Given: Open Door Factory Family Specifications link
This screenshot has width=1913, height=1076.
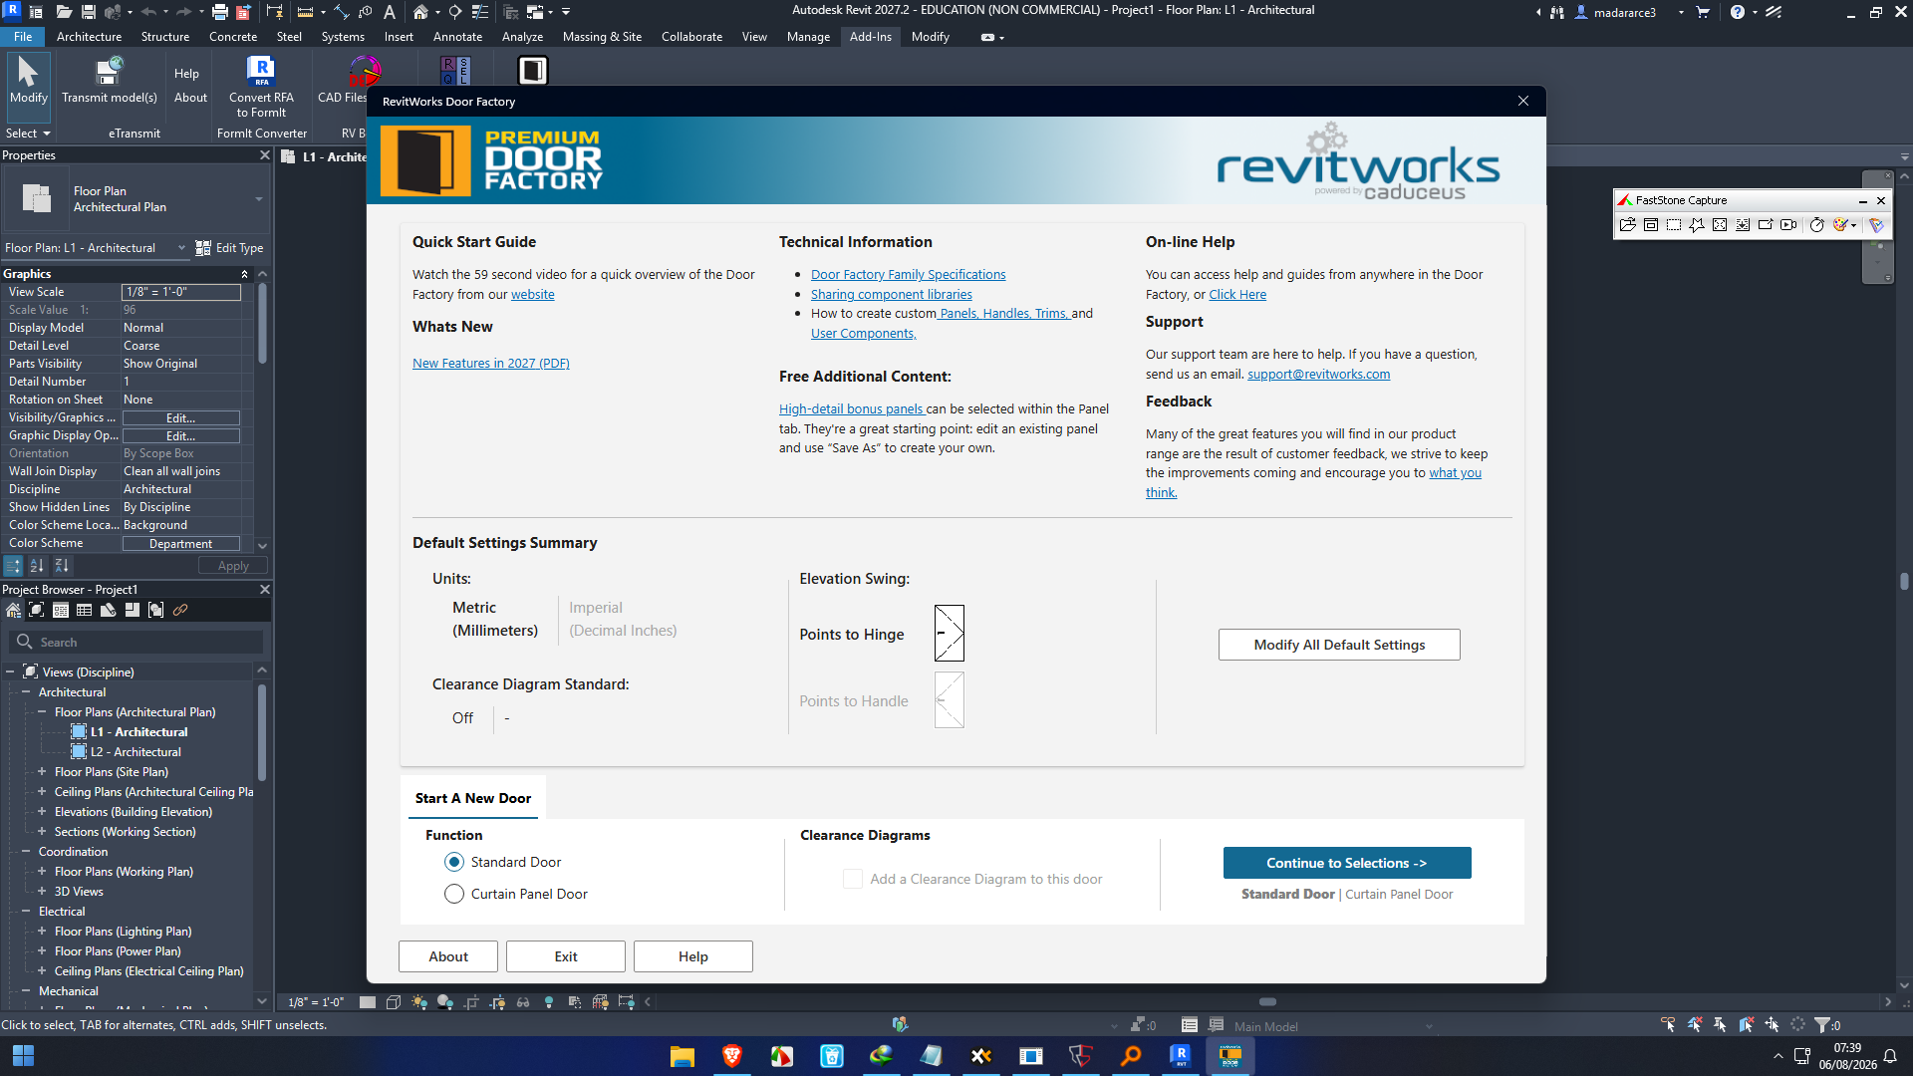Looking at the screenshot, I should click(908, 275).
